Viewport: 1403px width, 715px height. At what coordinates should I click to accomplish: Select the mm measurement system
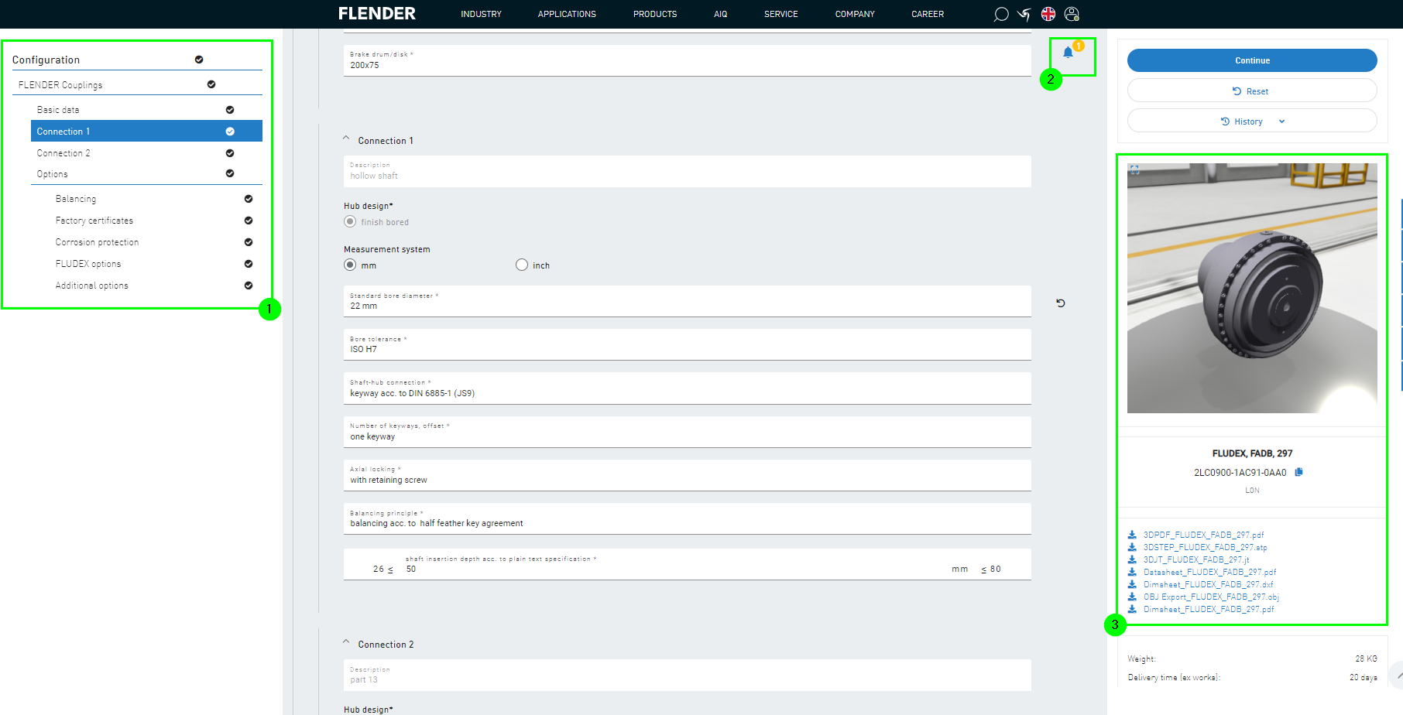point(350,265)
